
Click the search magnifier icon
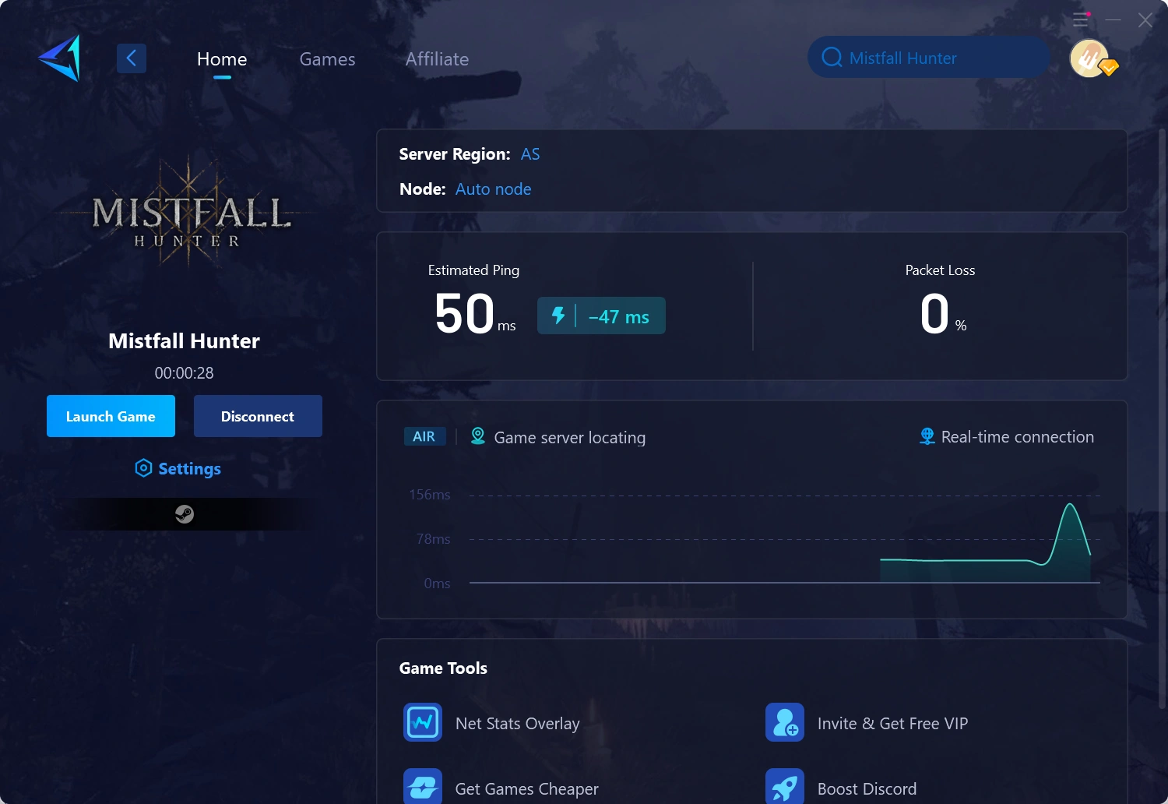832,58
